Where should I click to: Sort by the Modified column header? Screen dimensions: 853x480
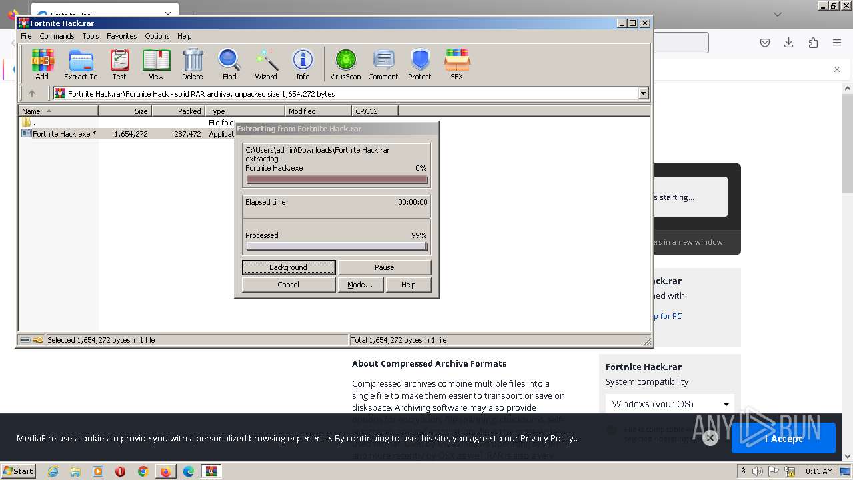point(318,111)
